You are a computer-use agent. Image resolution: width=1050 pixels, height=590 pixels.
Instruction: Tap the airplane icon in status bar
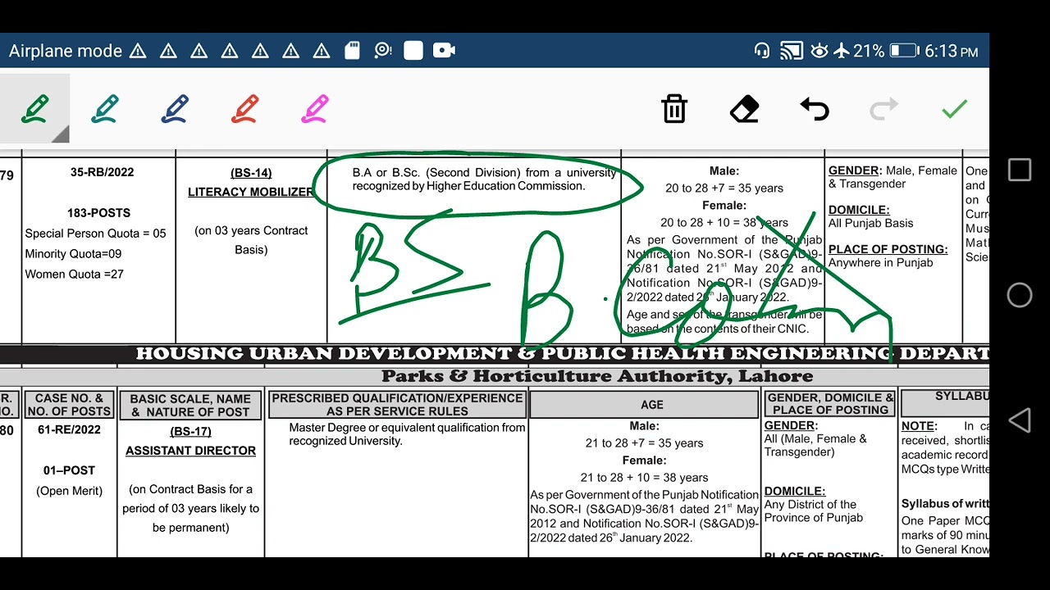(841, 51)
